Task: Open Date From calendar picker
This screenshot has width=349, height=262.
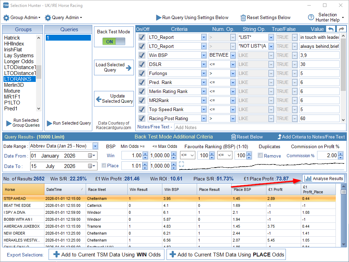Action: click(92, 155)
